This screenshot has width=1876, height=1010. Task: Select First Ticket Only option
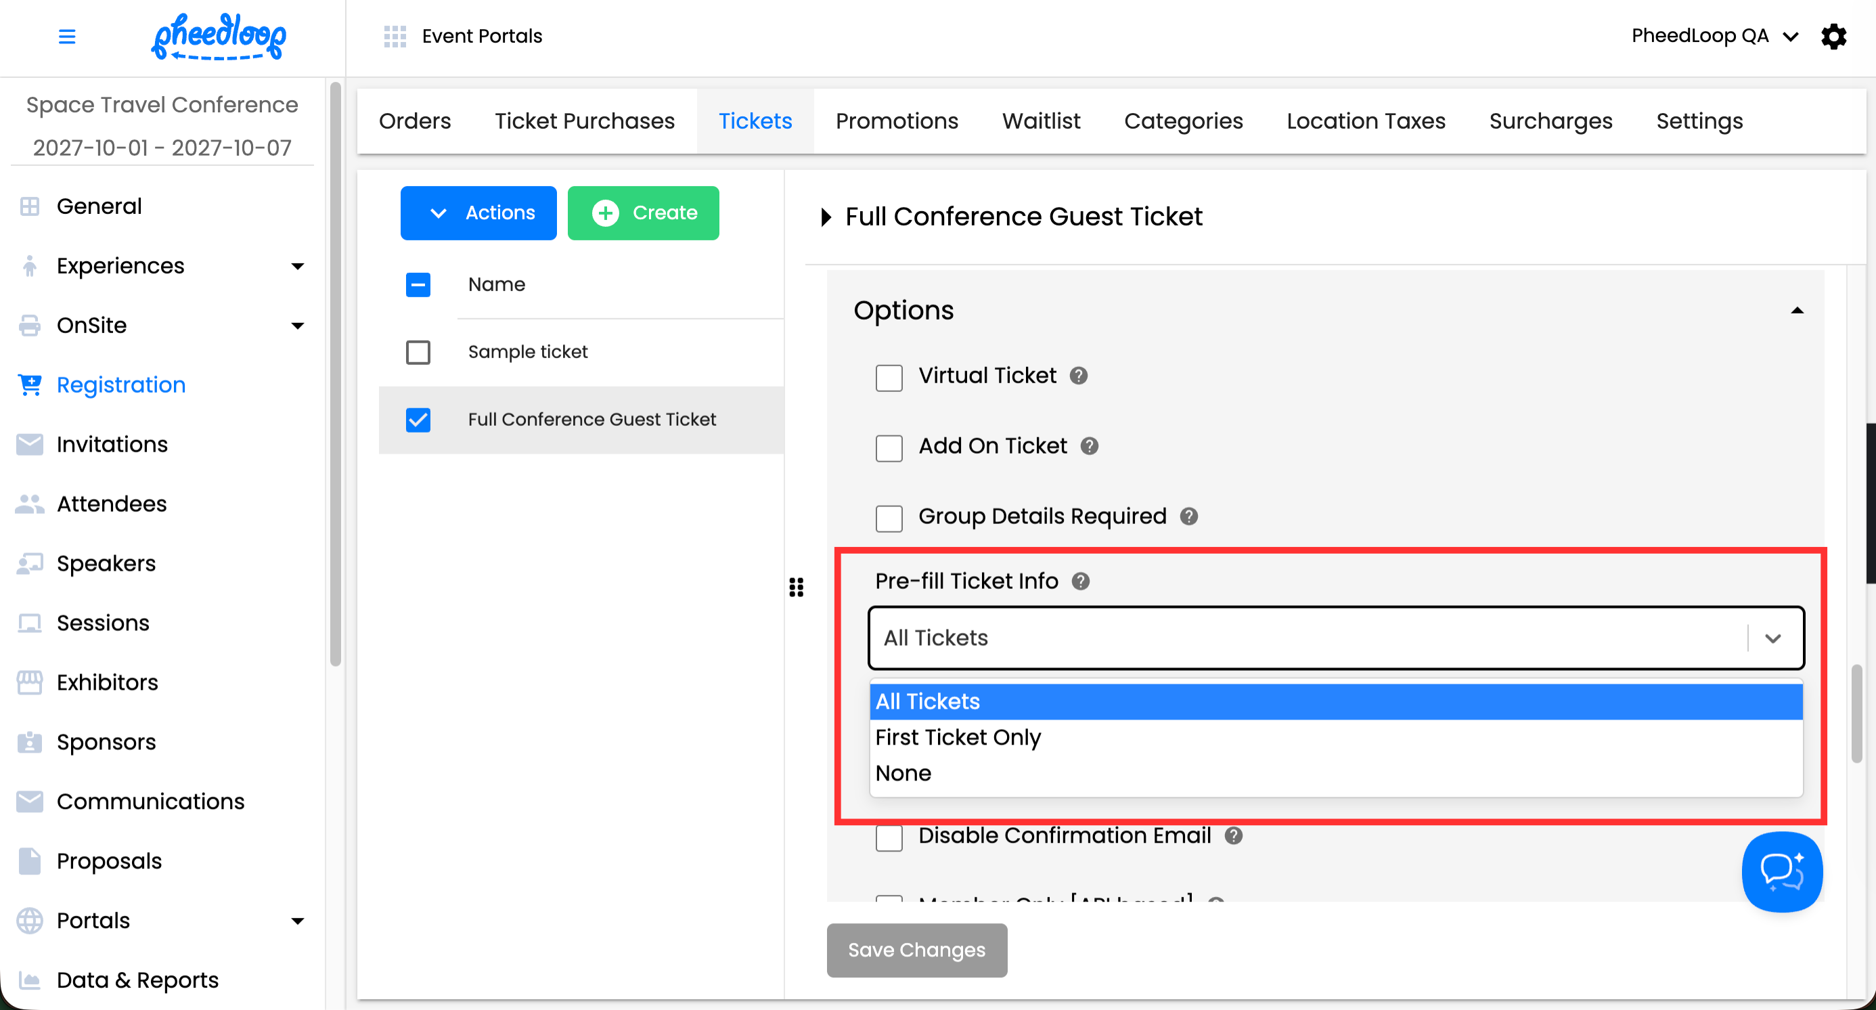pos(958,737)
